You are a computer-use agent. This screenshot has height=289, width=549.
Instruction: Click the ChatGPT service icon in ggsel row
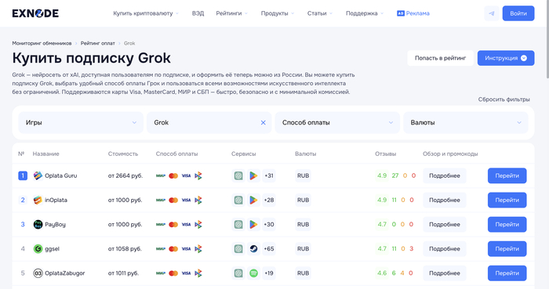pyautogui.click(x=238, y=249)
